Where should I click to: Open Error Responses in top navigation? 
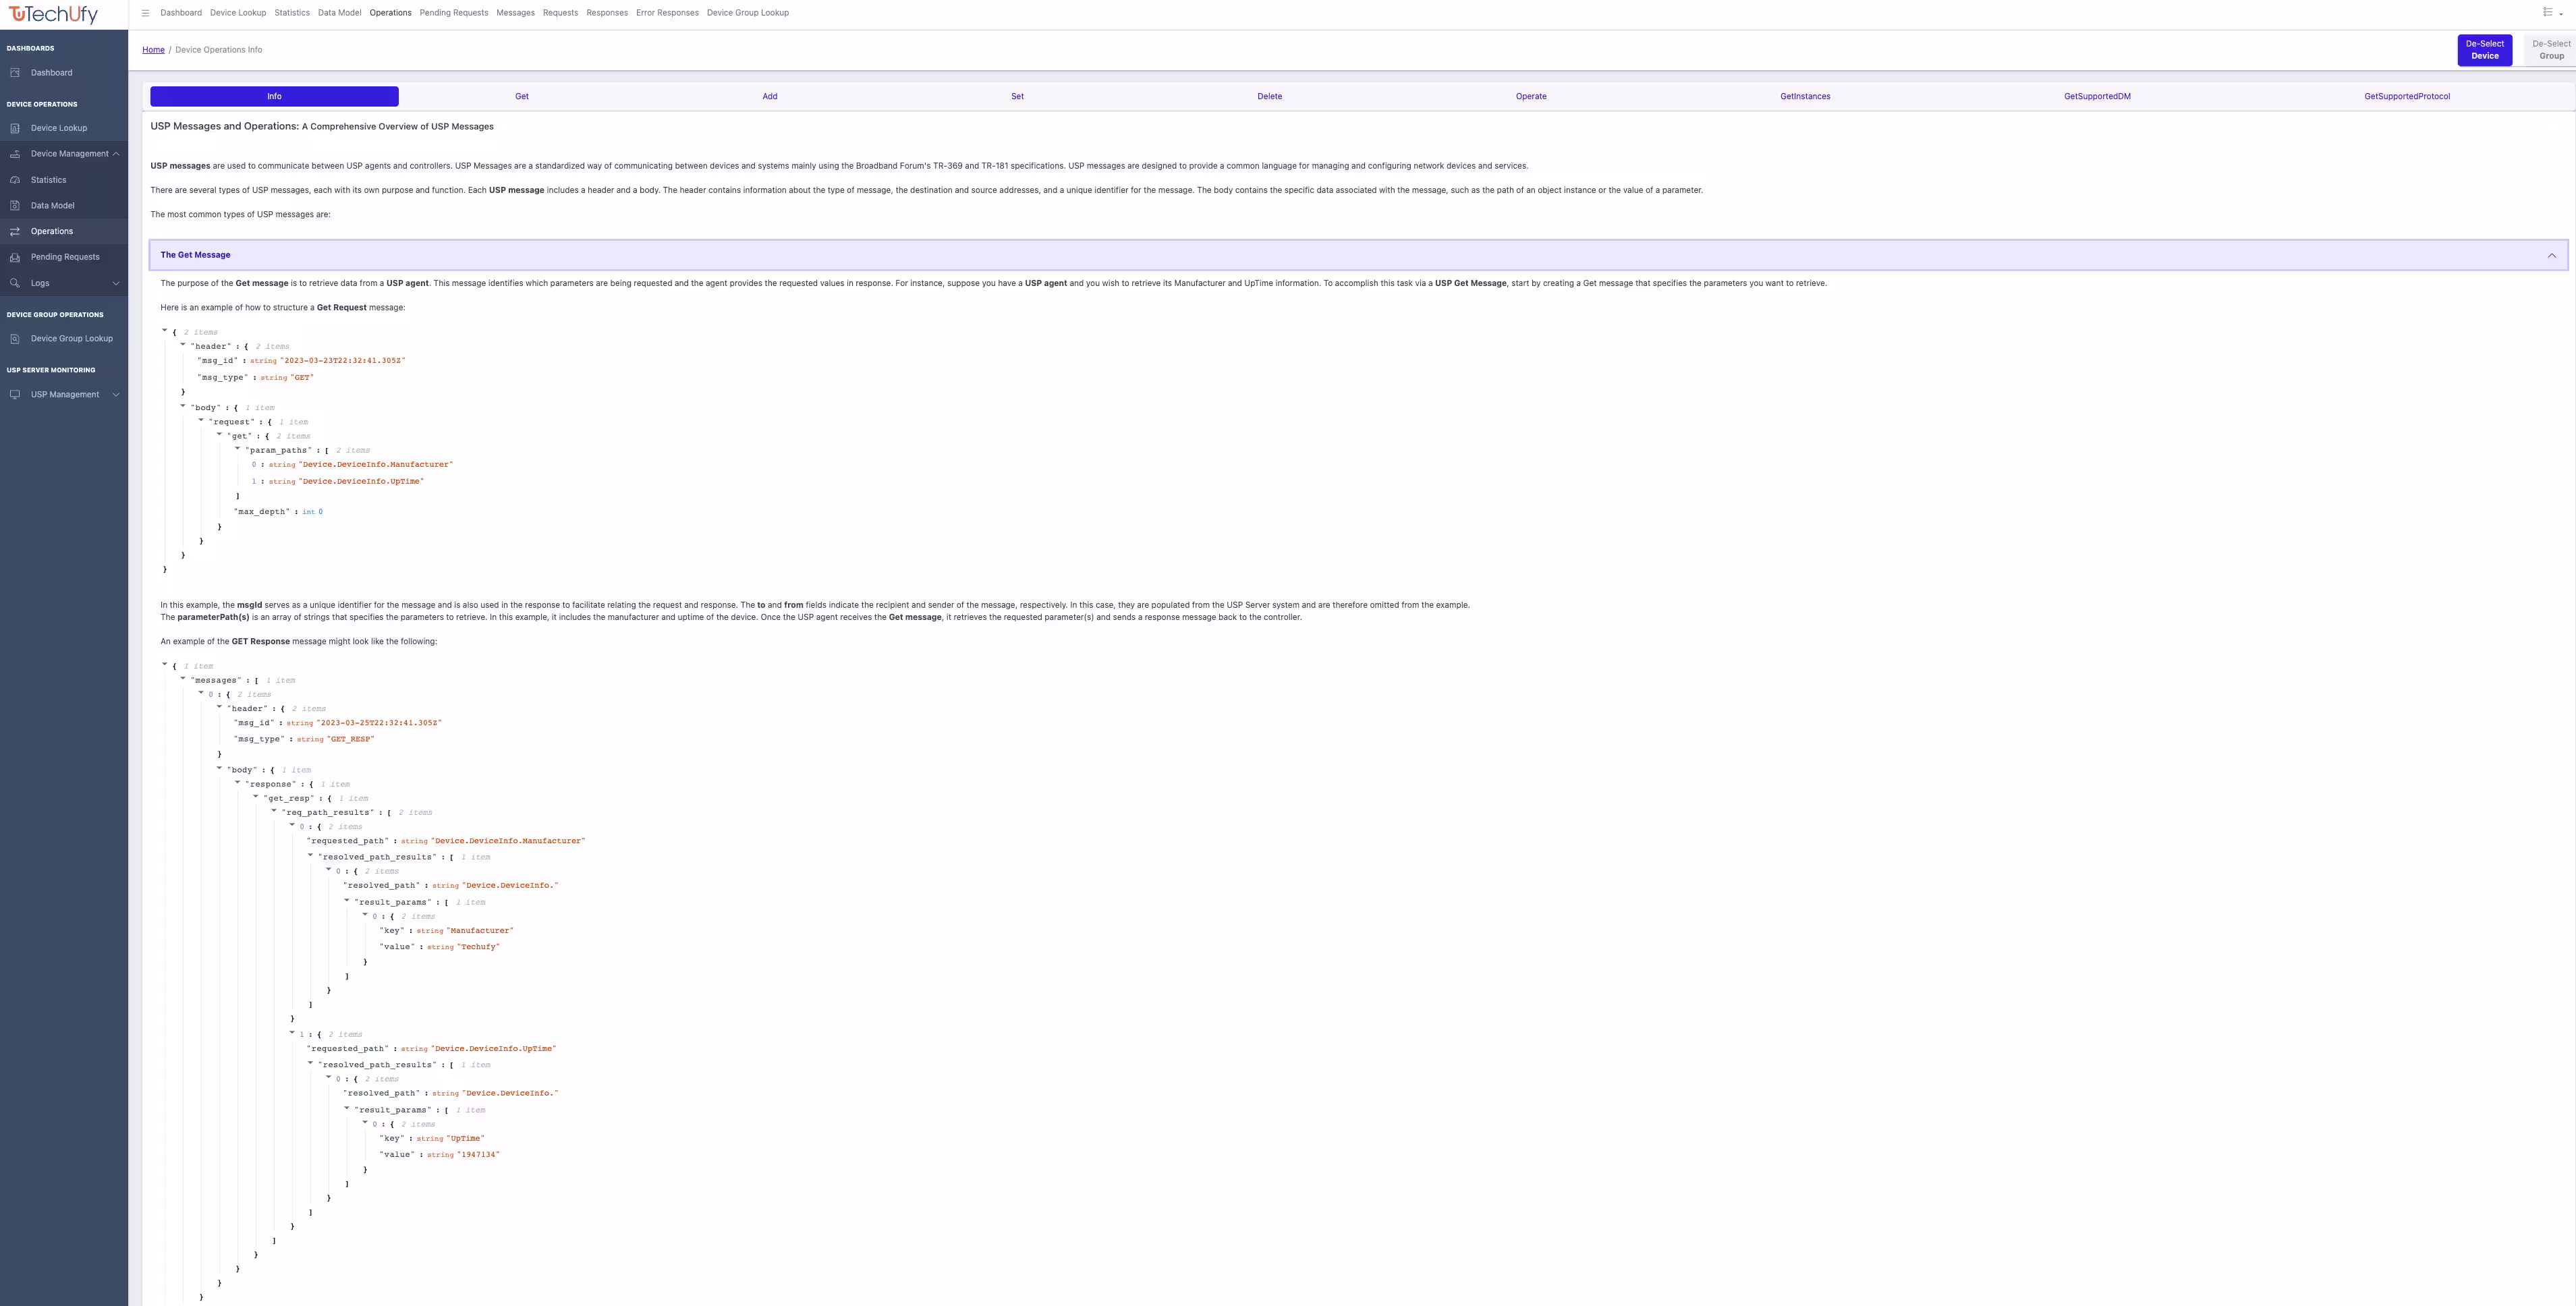tap(667, 13)
